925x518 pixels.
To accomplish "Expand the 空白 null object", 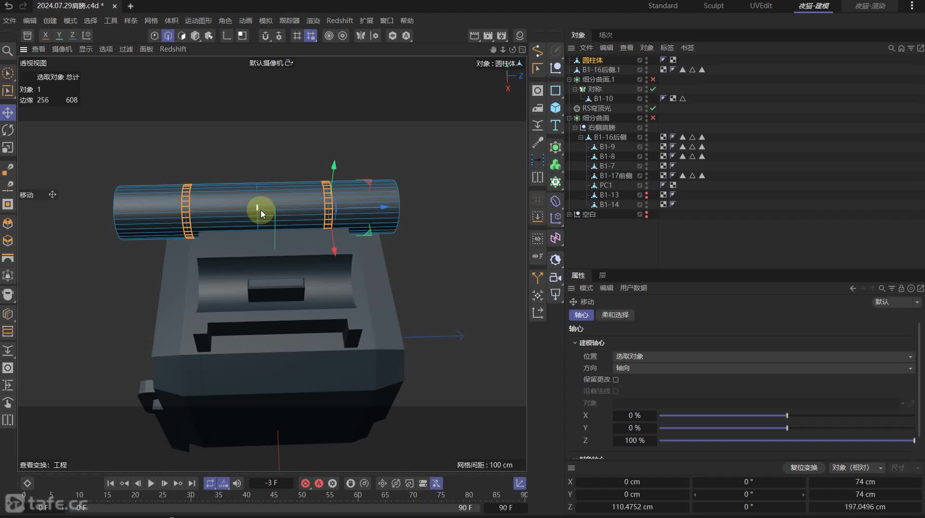I will coord(569,214).
